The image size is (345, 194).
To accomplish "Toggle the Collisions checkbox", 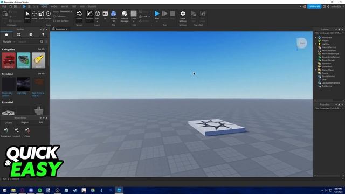I will pos(54,17).
